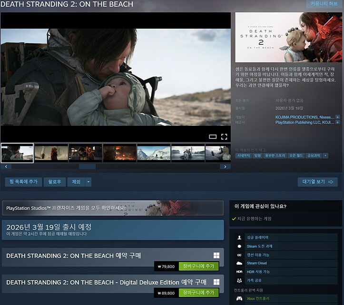Click the 팔로우 follow button

[x=55, y=182]
